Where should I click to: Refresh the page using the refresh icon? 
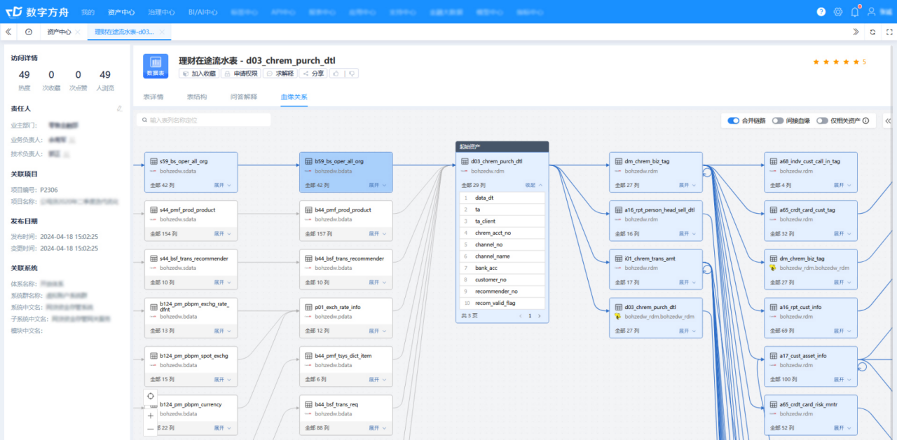click(872, 32)
